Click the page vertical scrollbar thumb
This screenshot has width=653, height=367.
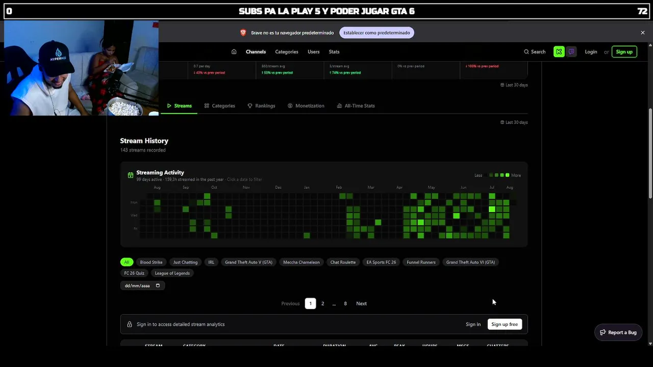[x=650, y=153]
